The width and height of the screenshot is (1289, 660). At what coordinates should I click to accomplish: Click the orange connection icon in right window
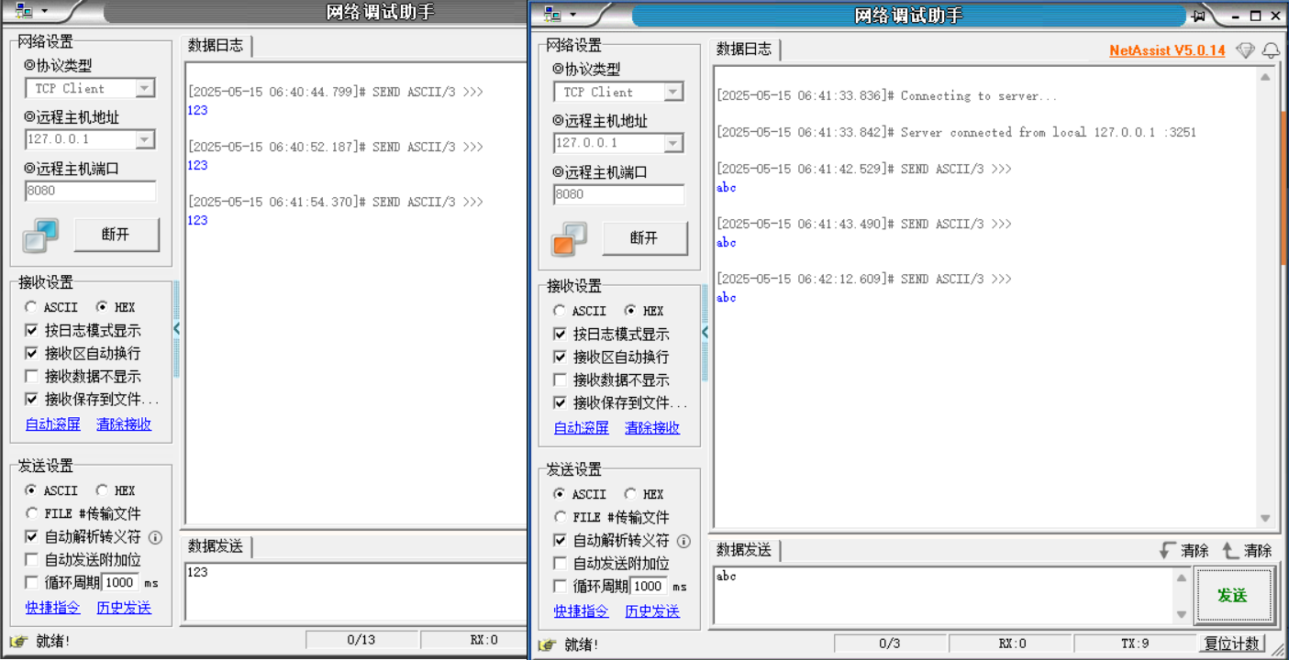[x=570, y=238]
